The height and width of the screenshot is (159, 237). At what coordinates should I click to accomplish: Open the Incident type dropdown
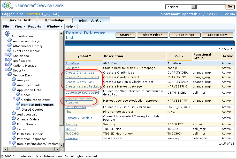pyautogui.click(x=193, y=7)
